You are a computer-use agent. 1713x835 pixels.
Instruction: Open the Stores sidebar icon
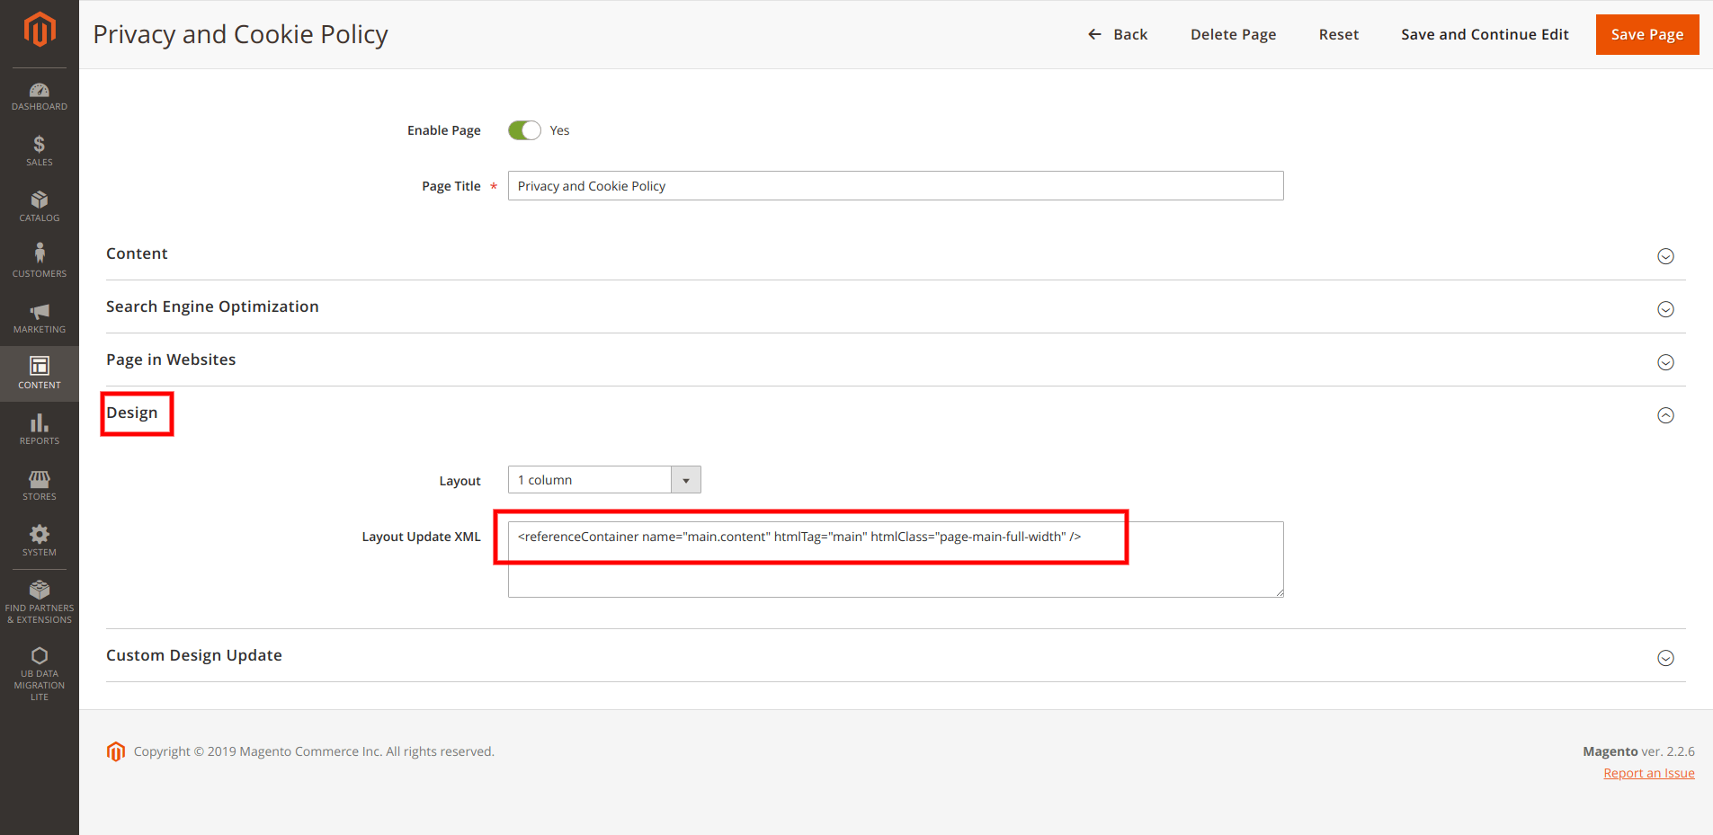tap(40, 484)
